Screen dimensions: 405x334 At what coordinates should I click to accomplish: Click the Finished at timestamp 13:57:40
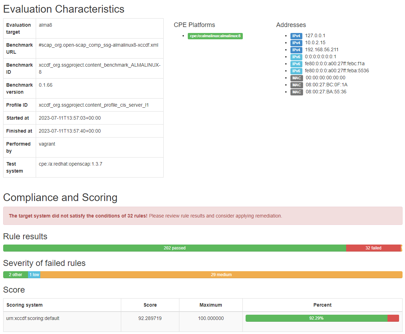pyautogui.click(x=70, y=131)
